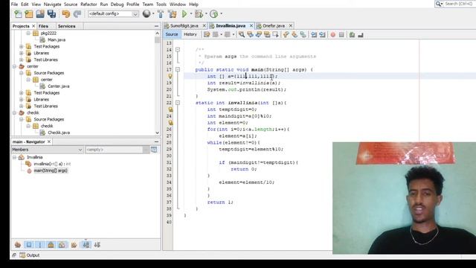
Task: Toggle Show Static Members filter in Navigator
Action: click(40, 245)
